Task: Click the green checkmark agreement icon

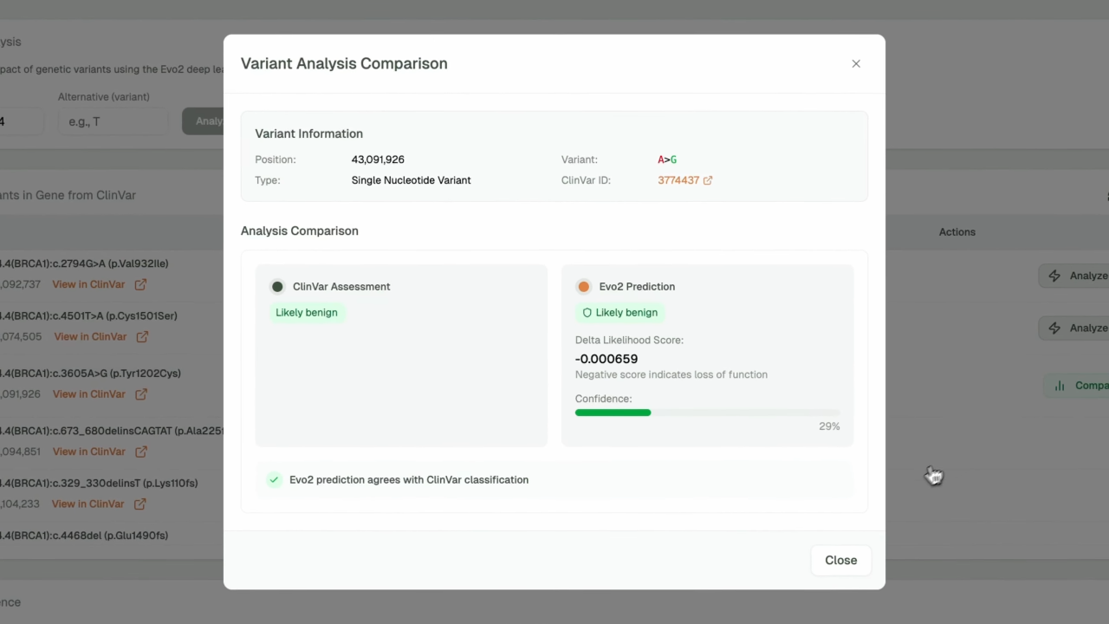Action: 274,479
